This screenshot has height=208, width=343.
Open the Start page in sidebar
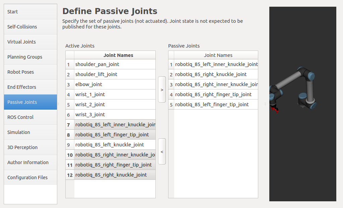point(30,12)
